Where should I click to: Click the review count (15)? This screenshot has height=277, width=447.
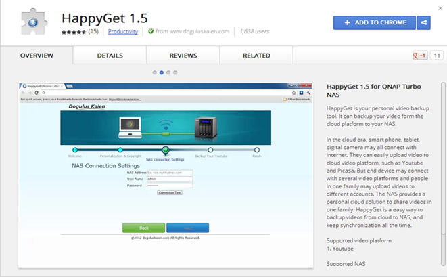click(93, 31)
